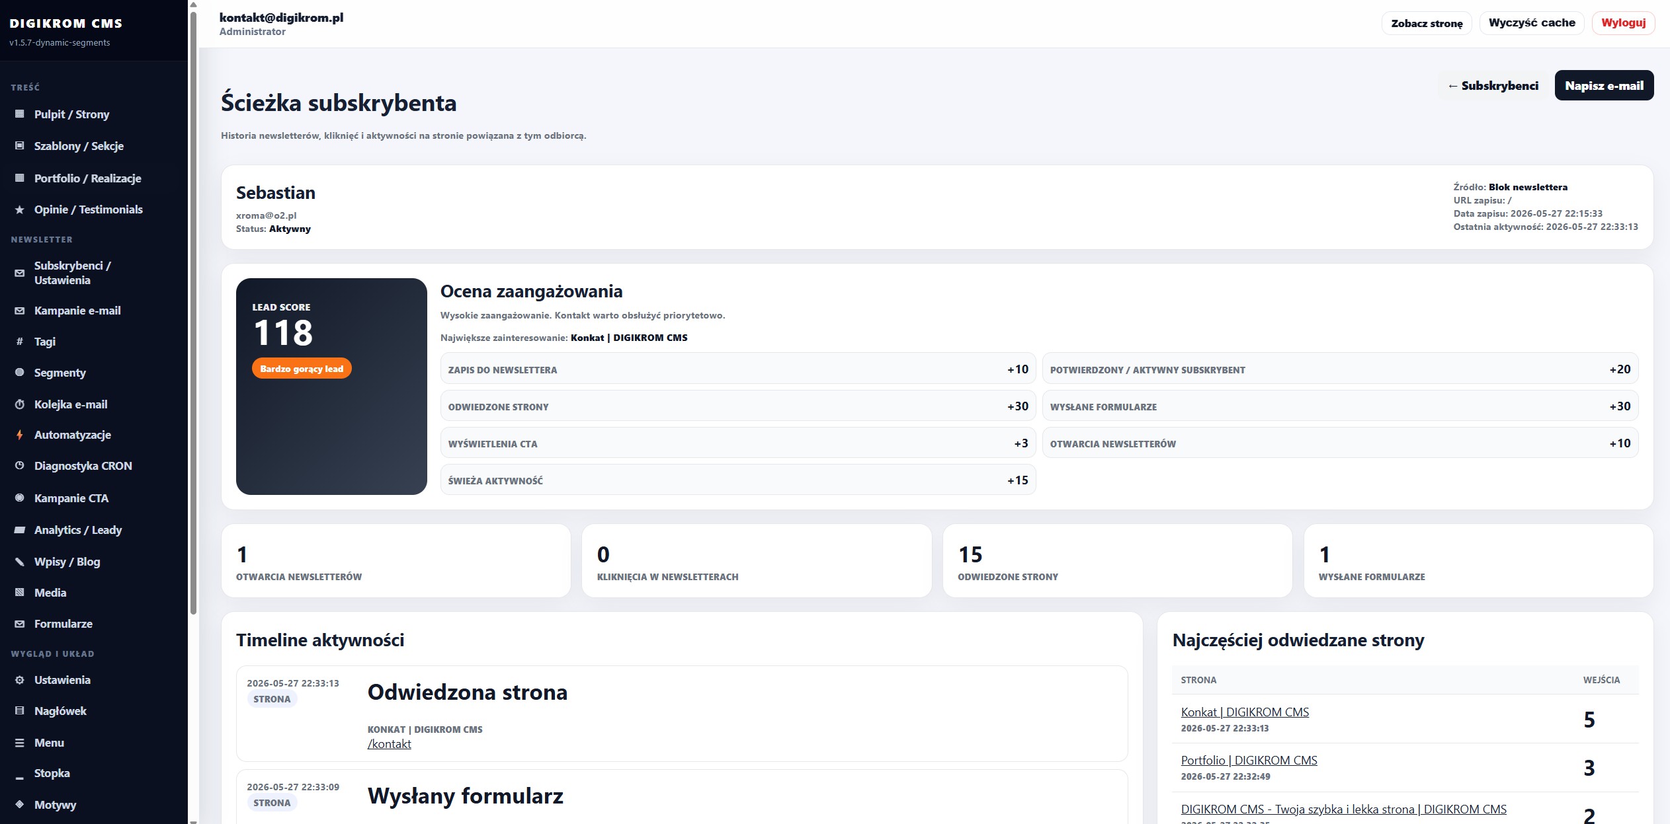Click the sidebar vertical scrollbar

[193, 314]
